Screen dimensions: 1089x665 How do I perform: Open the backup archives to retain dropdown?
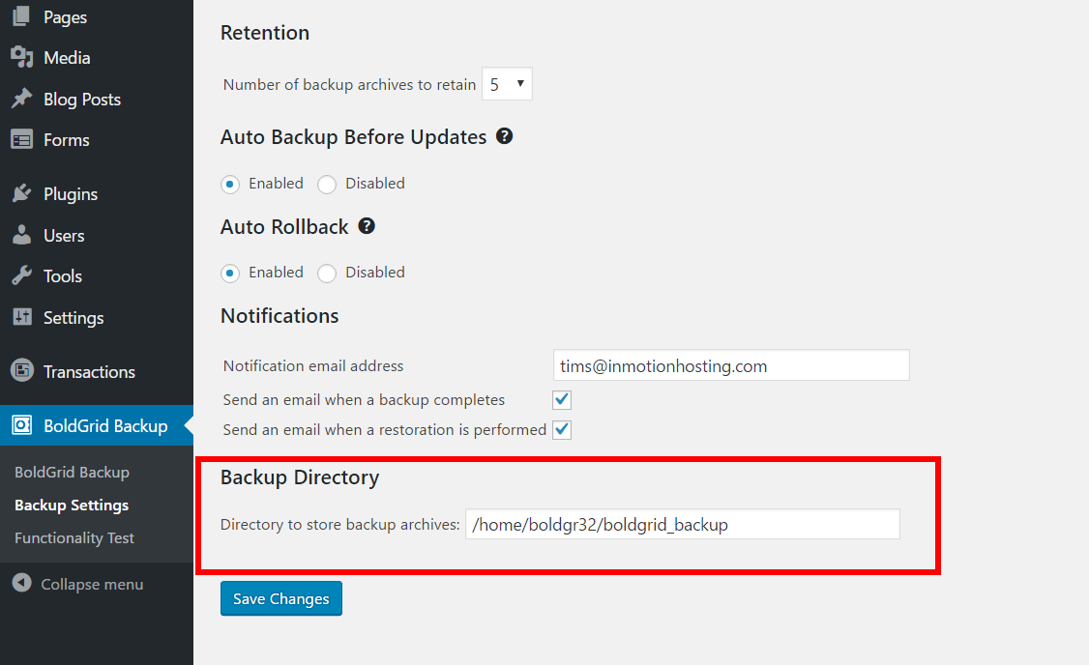coord(507,84)
